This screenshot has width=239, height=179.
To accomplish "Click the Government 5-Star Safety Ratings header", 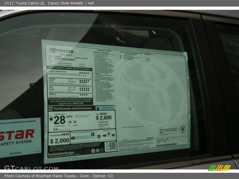I will click(x=70, y=68).
